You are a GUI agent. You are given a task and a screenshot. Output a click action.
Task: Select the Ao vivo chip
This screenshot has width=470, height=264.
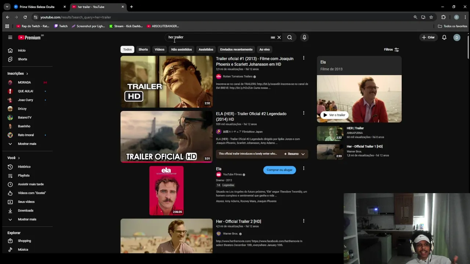pos(264,49)
